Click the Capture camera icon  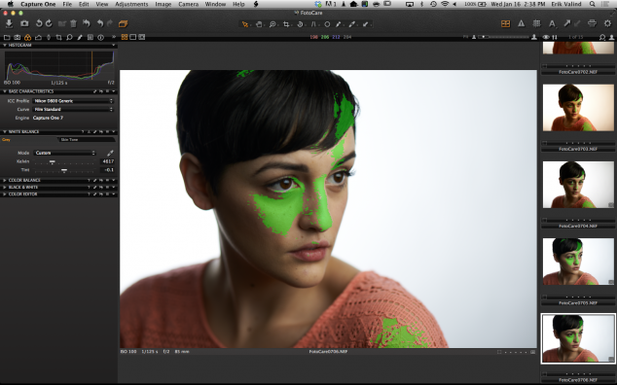[24, 23]
